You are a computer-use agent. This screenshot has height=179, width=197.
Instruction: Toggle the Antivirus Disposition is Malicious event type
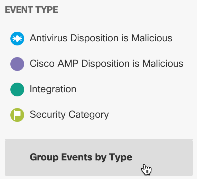click(x=91, y=39)
